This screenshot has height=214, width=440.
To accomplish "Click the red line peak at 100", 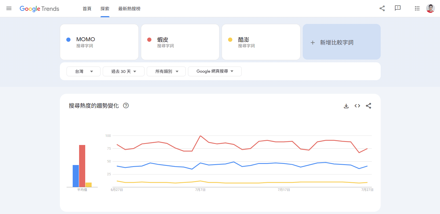I will (x=201, y=136).
